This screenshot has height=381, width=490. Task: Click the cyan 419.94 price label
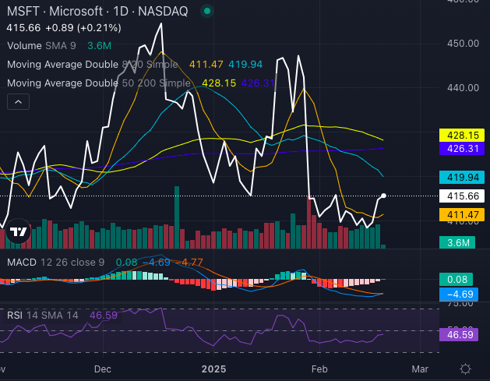pos(461,177)
